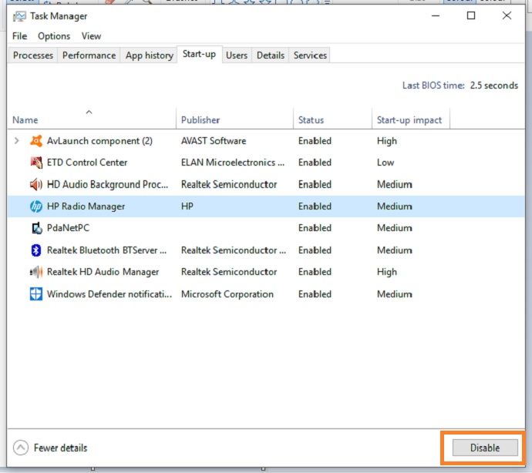Click the Enabled status of ETD Control Center

pos(315,163)
